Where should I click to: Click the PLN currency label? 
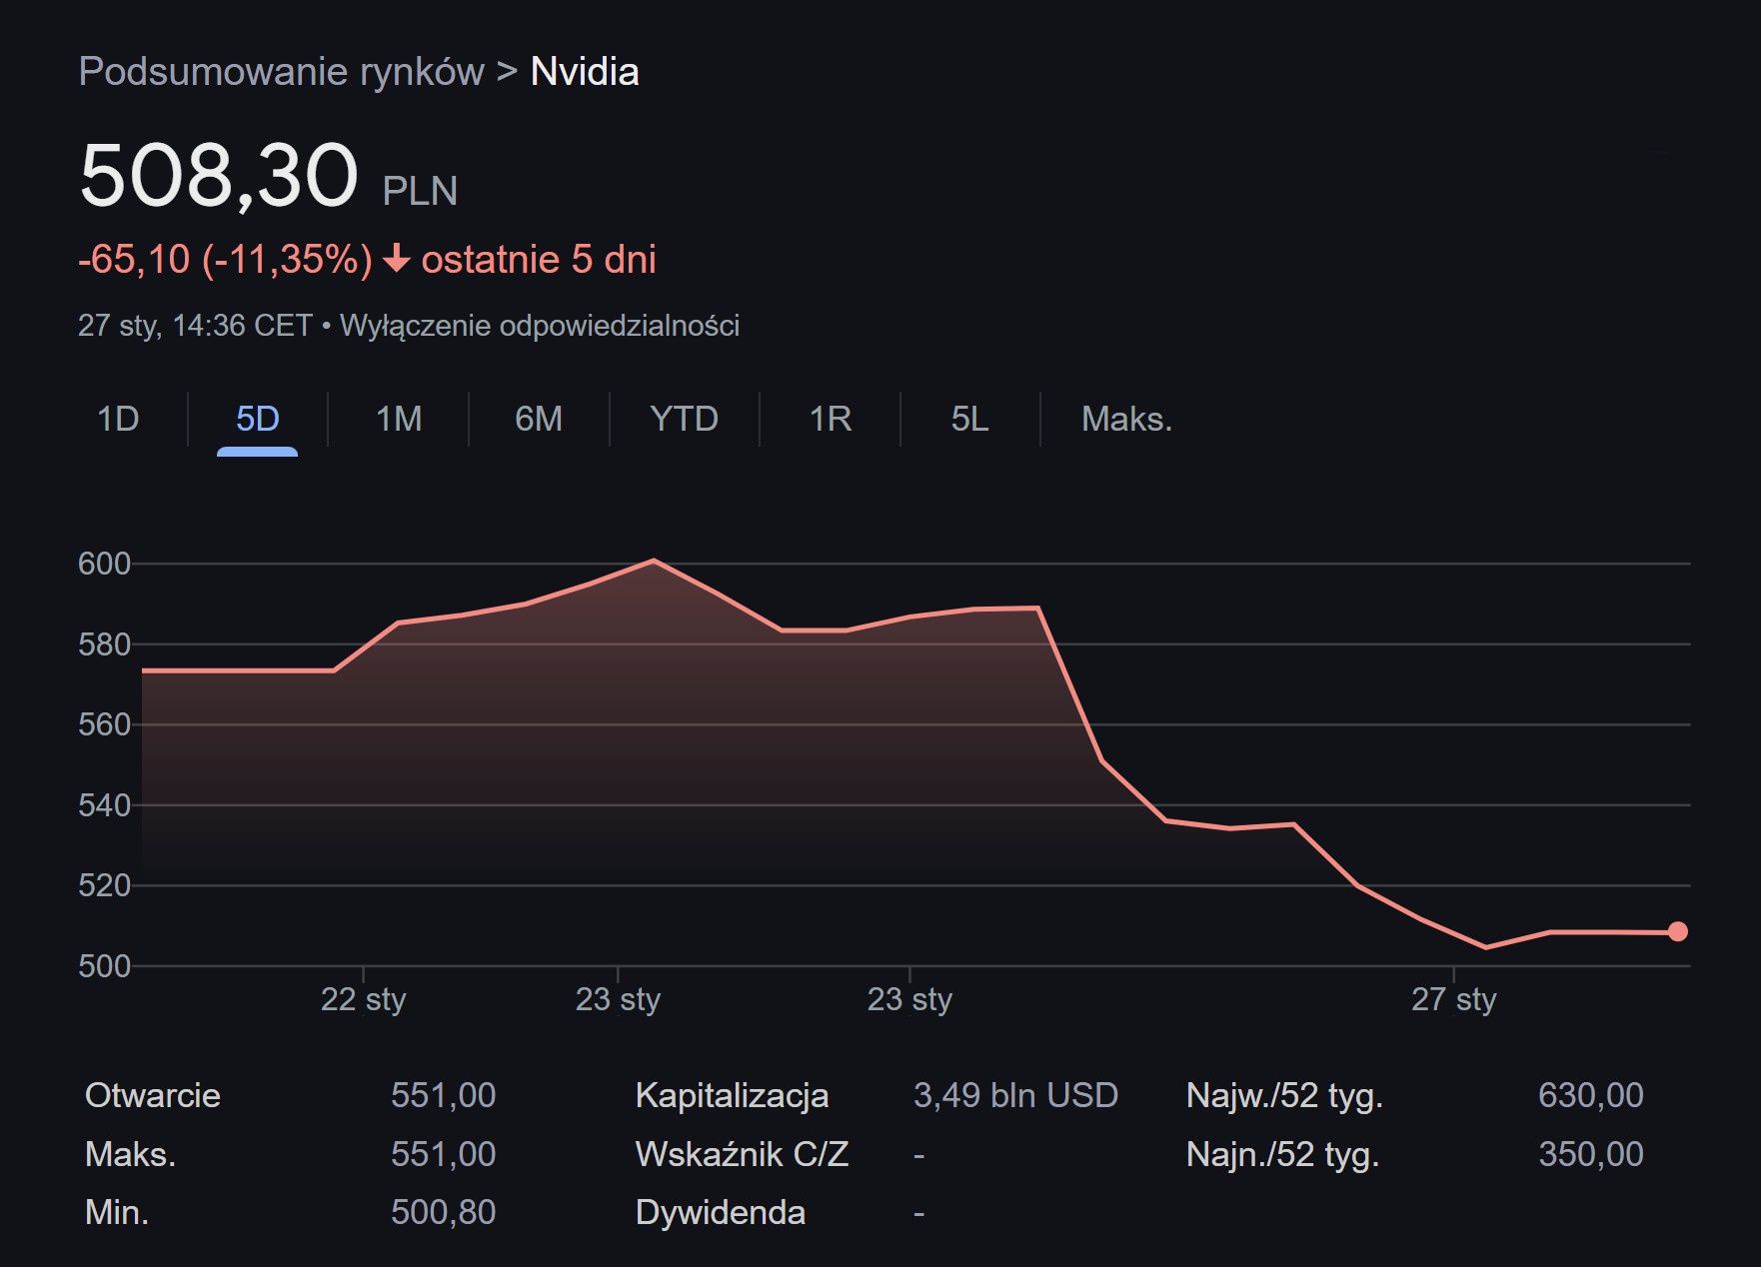click(420, 191)
